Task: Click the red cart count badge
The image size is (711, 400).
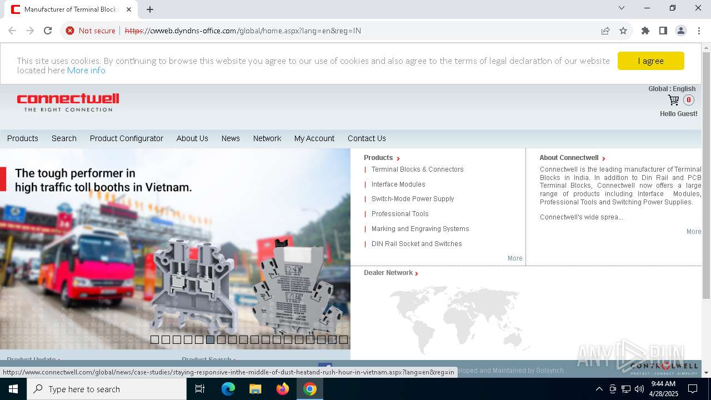Action: pyautogui.click(x=689, y=100)
